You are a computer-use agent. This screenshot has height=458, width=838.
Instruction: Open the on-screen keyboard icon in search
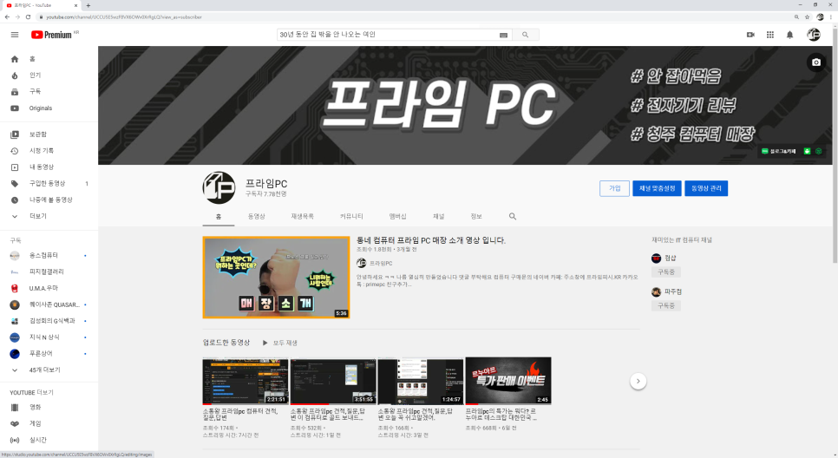point(503,35)
